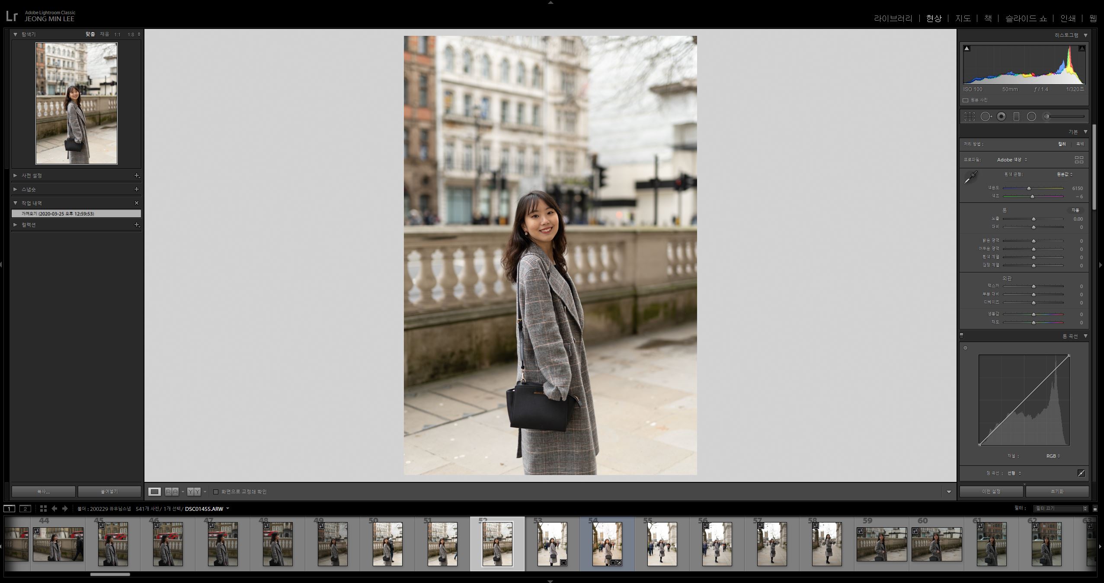
Task: Pick the white balance eyedropper tool
Action: tap(971, 177)
